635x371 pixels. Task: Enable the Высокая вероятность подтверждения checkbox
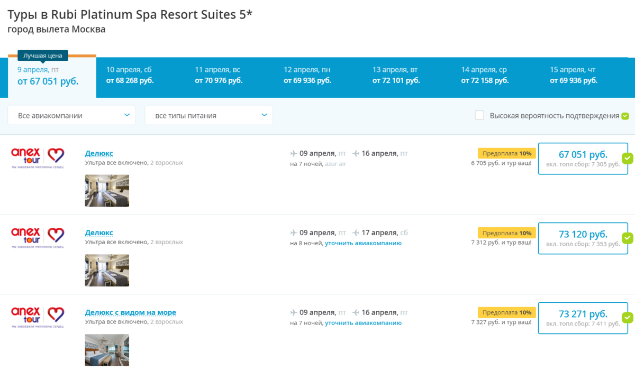pyautogui.click(x=479, y=115)
